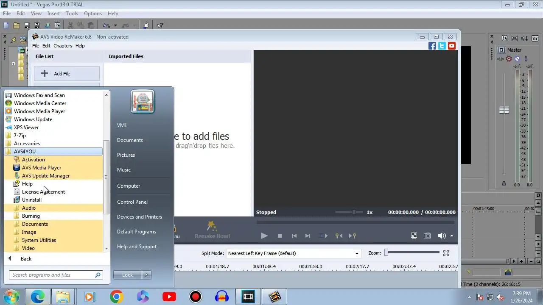Screen dimensions: 543x305
Task: Click the Stop button in AVS preview
Action: (280, 236)
